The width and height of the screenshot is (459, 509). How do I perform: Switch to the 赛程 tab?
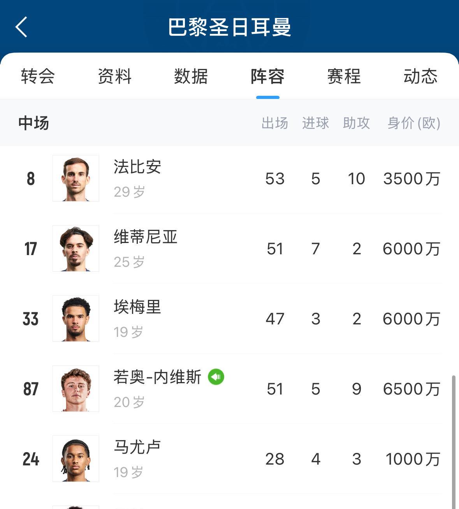coord(344,76)
